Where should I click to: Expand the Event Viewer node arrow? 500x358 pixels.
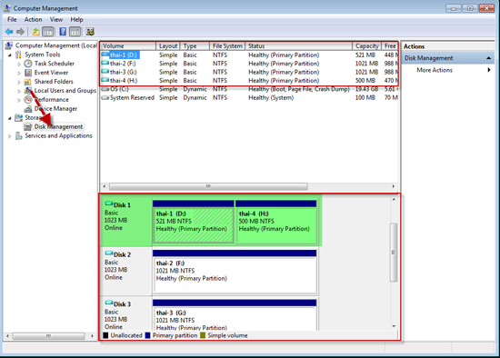(x=19, y=73)
